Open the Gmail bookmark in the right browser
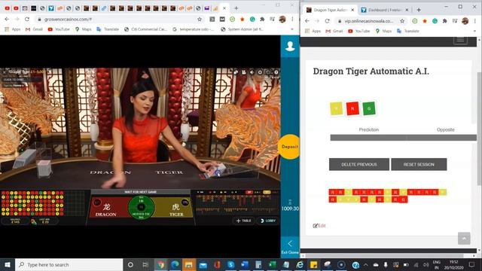The height and width of the screenshot is (271, 482). click(x=334, y=31)
